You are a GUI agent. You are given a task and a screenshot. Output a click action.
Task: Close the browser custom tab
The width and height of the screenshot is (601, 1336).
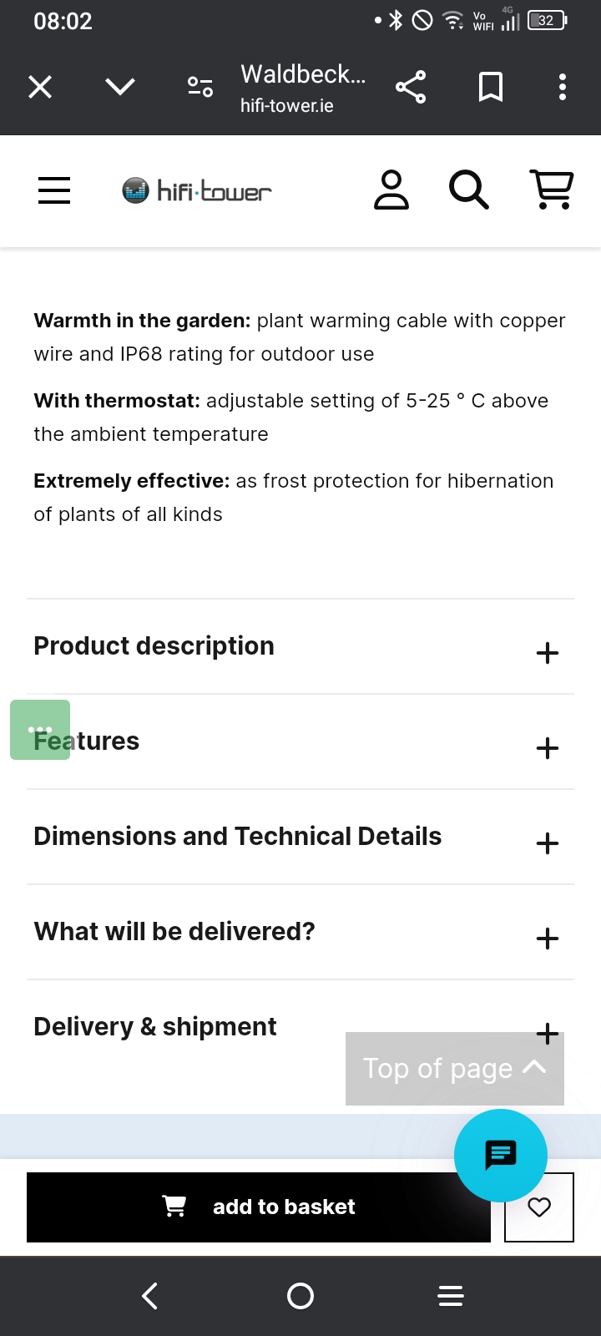pos(40,87)
